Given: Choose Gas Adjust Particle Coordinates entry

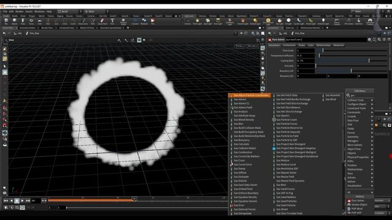Looking at the screenshot, I should point(249,95).
